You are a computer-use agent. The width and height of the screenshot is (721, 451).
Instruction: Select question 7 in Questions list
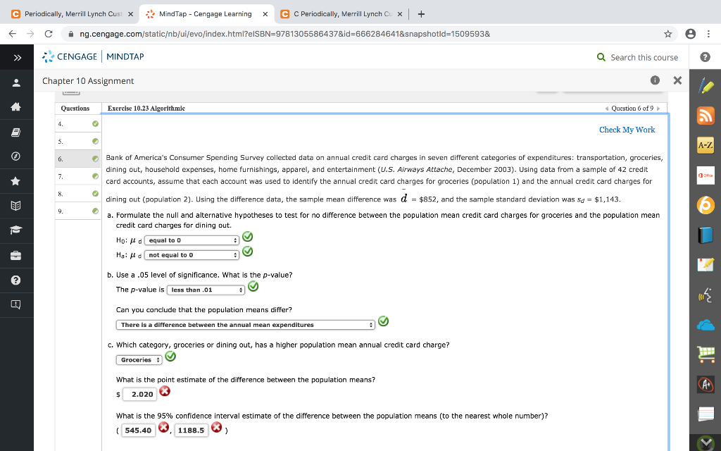coord(78,176)
